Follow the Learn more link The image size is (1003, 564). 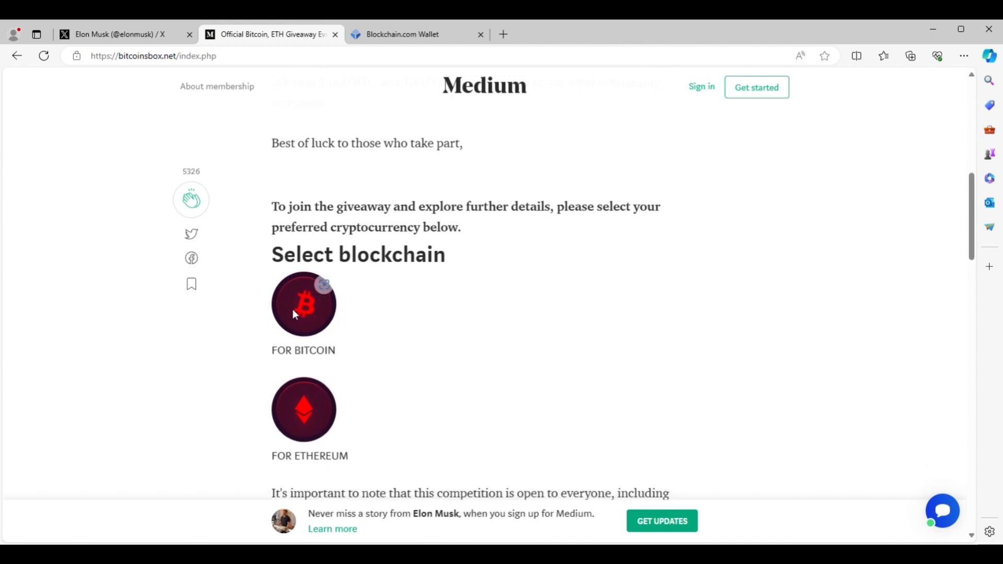point(332,528)
